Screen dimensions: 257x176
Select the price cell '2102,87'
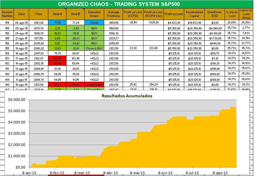39,58
